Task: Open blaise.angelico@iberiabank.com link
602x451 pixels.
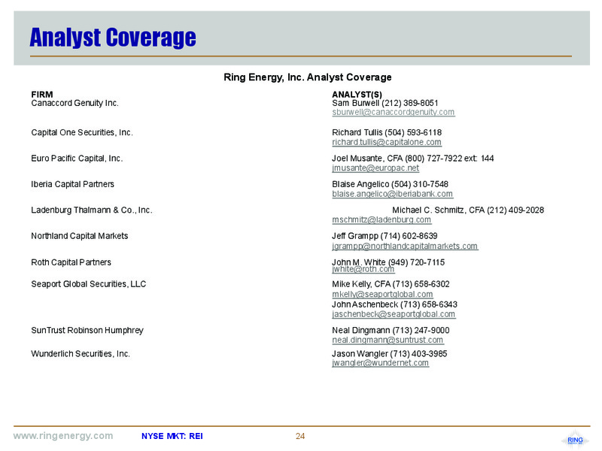Action: pyautogui.click(x=392, y=194)
